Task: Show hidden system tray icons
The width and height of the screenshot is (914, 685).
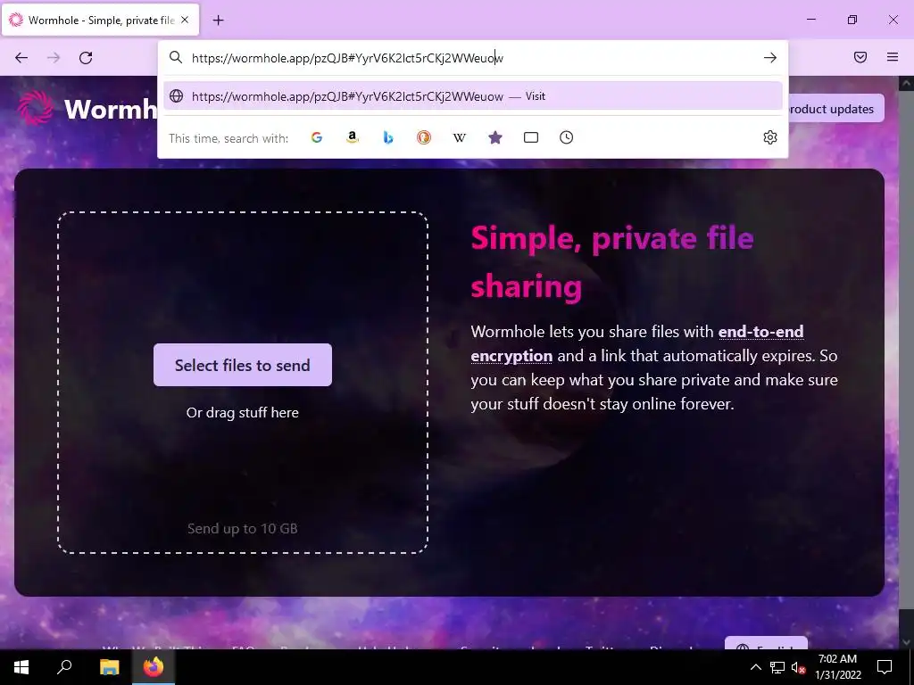Action: click(x=755, y=667)
